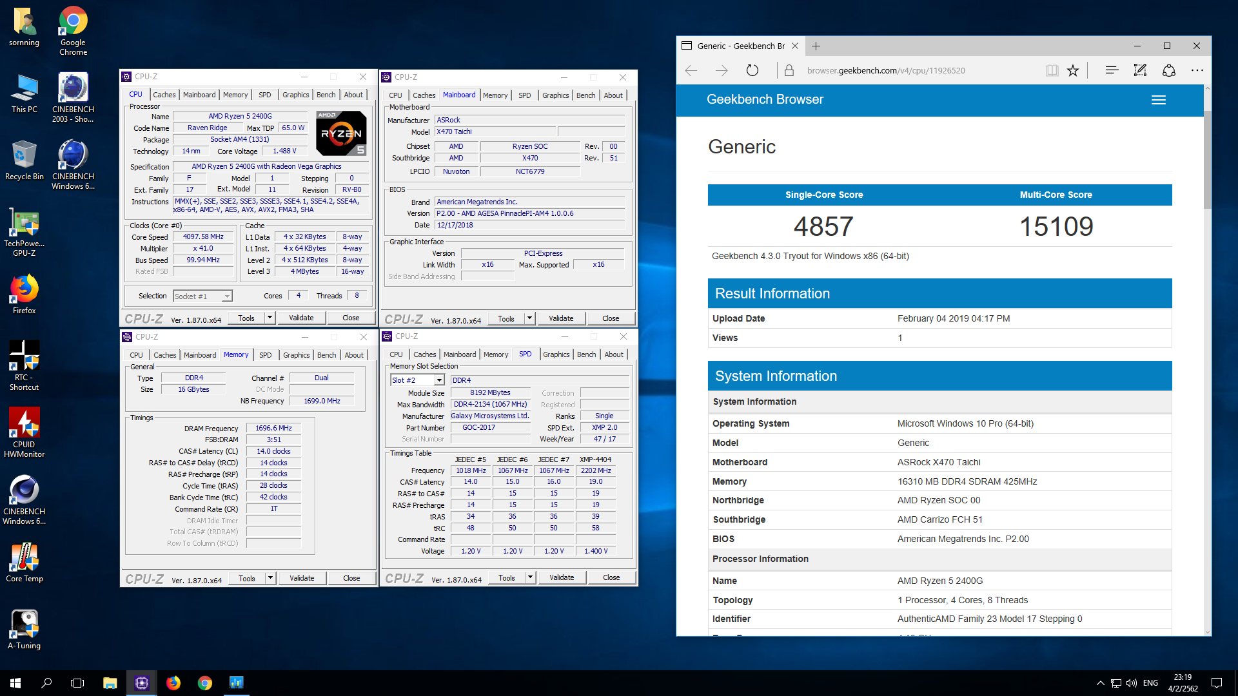The width and height of the screenshot is (1238, 696).
Task: Click the Geekbench Browser header link
Action: (765, 99)
